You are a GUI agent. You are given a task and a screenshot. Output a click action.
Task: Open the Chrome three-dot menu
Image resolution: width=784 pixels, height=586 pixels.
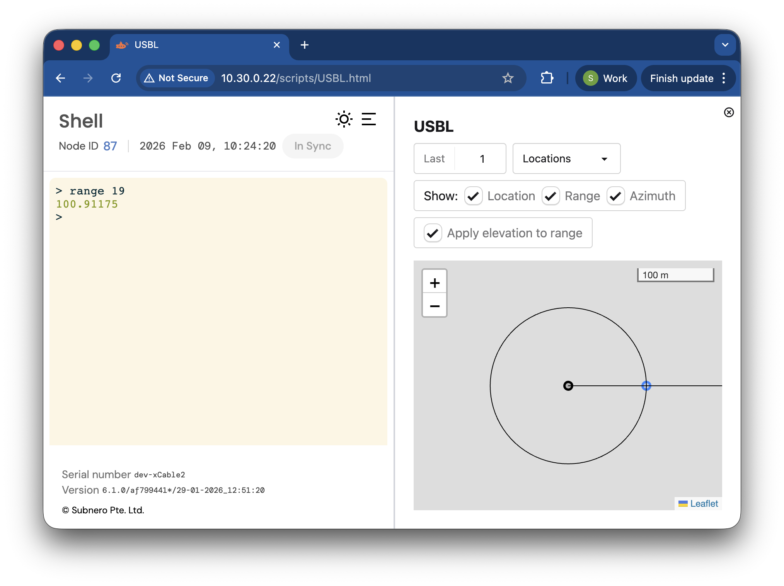click(x=724, y=78)
